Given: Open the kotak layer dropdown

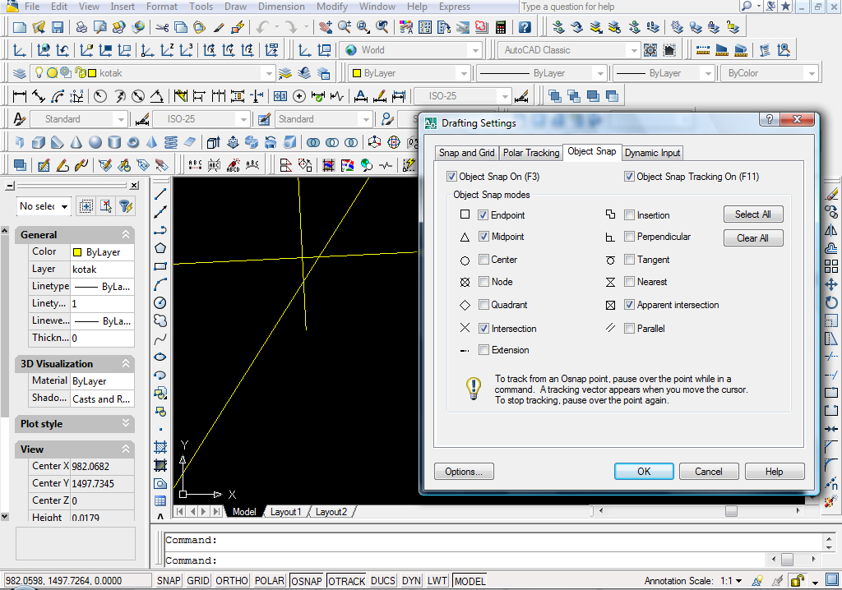Looking at the screenshot, I should pos(269,73).
